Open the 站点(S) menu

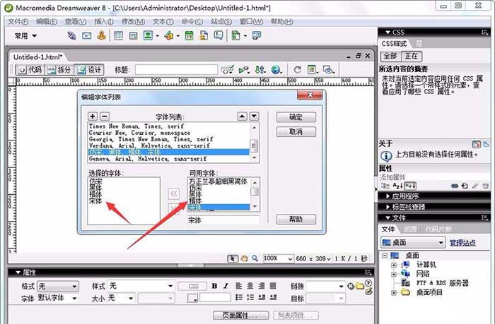(221, 21)
